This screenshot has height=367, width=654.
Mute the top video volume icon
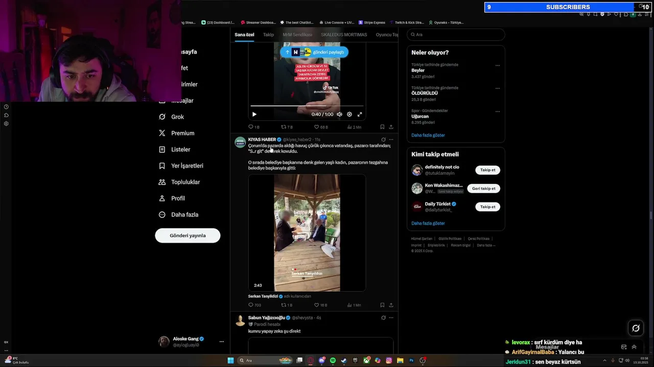coord(339,114)
